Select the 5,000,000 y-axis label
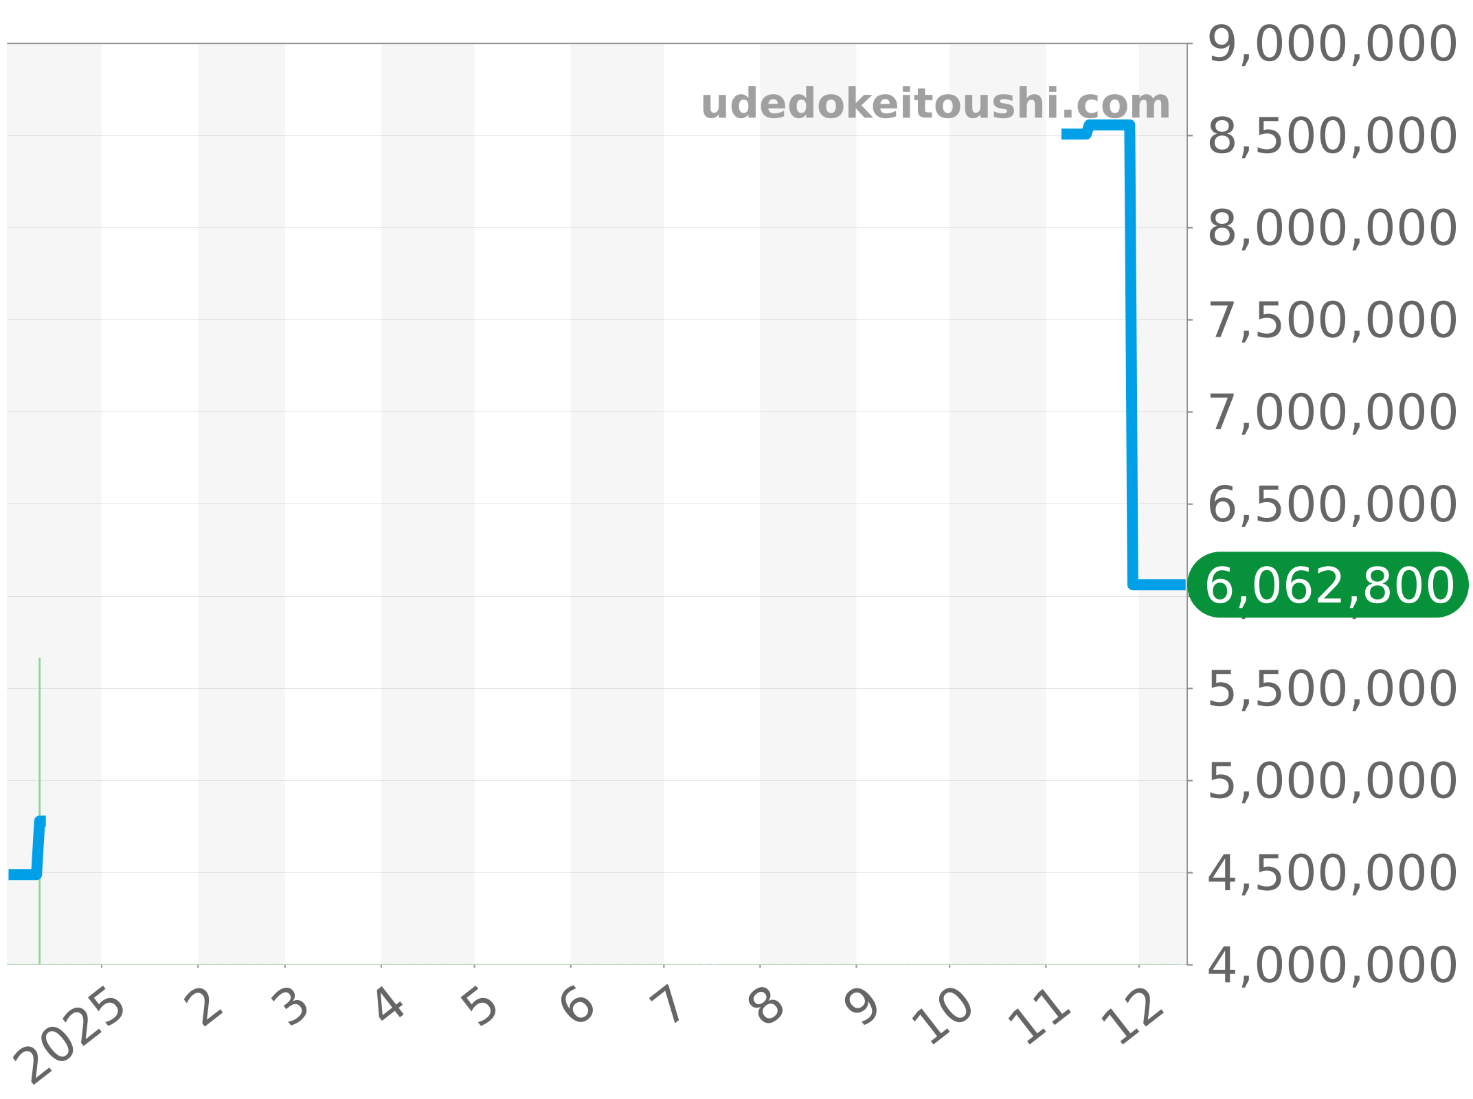The height and width of the screenshot is (1099, 1473). [x=1331, y=781]
